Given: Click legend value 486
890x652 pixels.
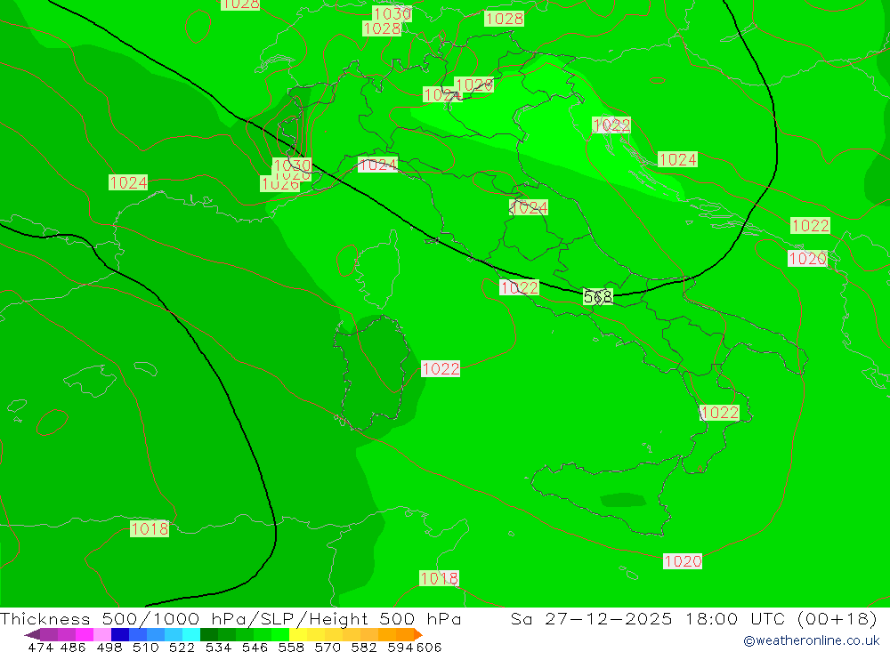Looking at the screenshot, I should point(73,647).
